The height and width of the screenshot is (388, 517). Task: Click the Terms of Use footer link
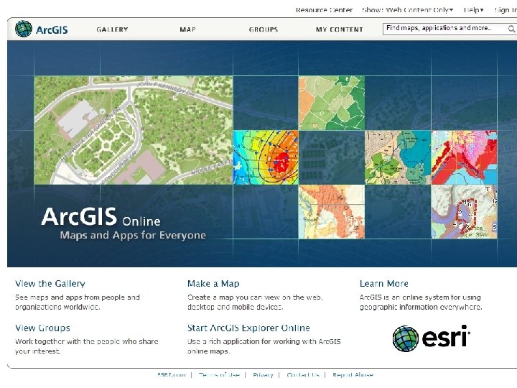(x=219, y=375)
